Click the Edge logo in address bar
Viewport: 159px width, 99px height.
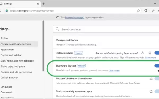pos(7,11)
